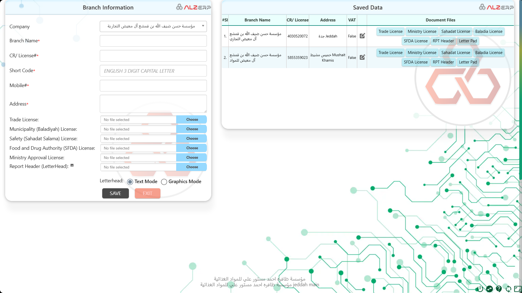Select Text Mode letterhead option
This screenshot has height=293, width=522.
(x=130, y=182)
